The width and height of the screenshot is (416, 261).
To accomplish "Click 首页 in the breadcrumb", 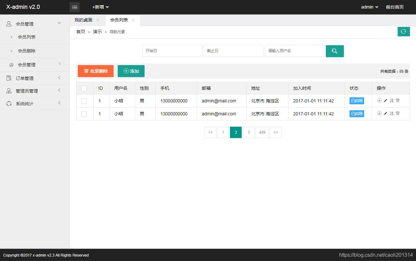I will [81, 32].
